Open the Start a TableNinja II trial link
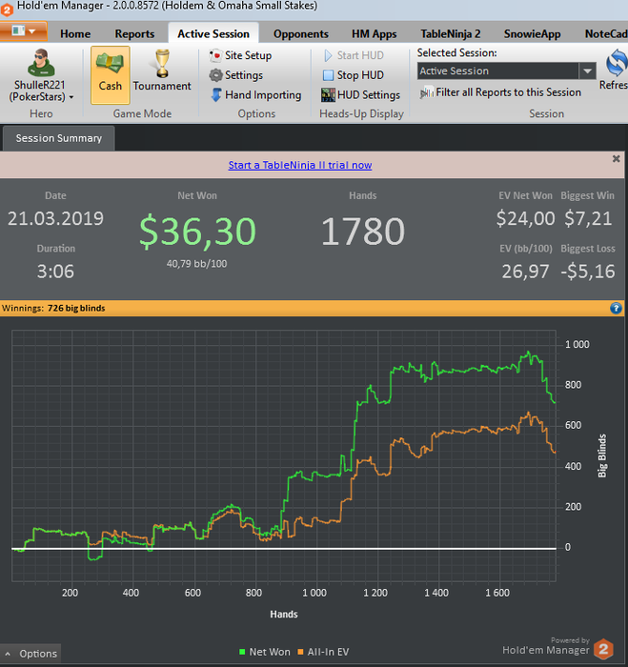 click(x=300, y=165)
